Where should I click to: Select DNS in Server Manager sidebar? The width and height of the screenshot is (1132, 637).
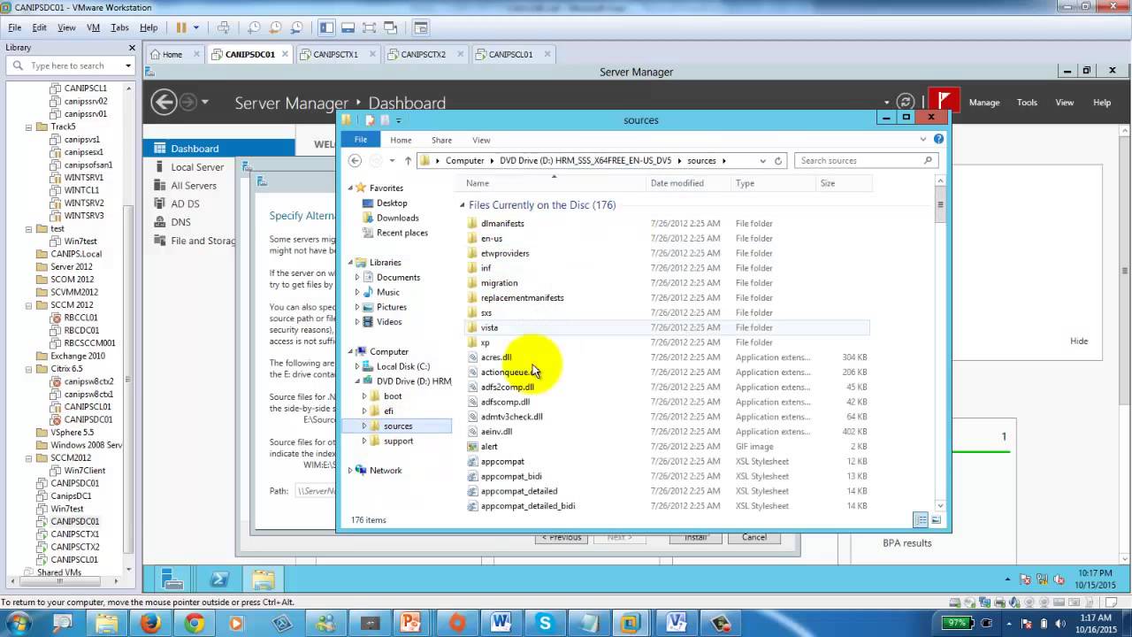(180, 222)
